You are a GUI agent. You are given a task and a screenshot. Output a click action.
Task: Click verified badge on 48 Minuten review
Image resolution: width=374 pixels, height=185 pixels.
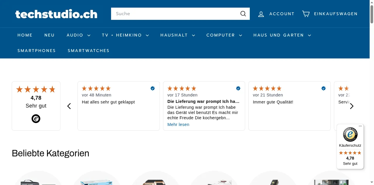[x=153, y=88]
